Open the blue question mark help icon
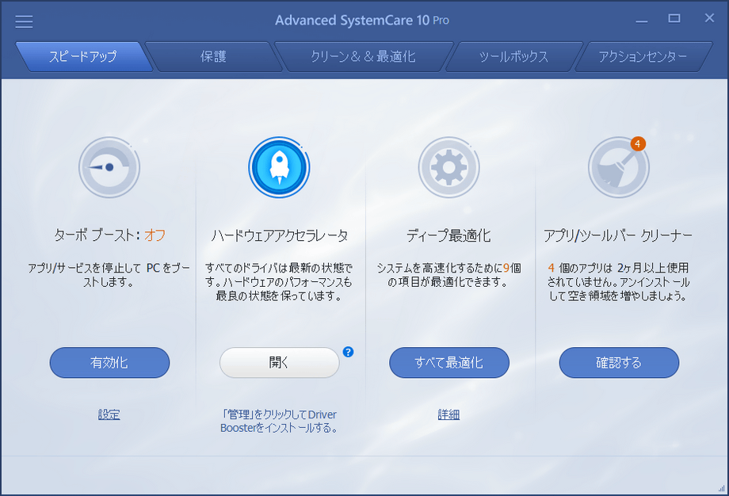The height and width of the screenshot is (496, 729). click(x=348, y=352)
